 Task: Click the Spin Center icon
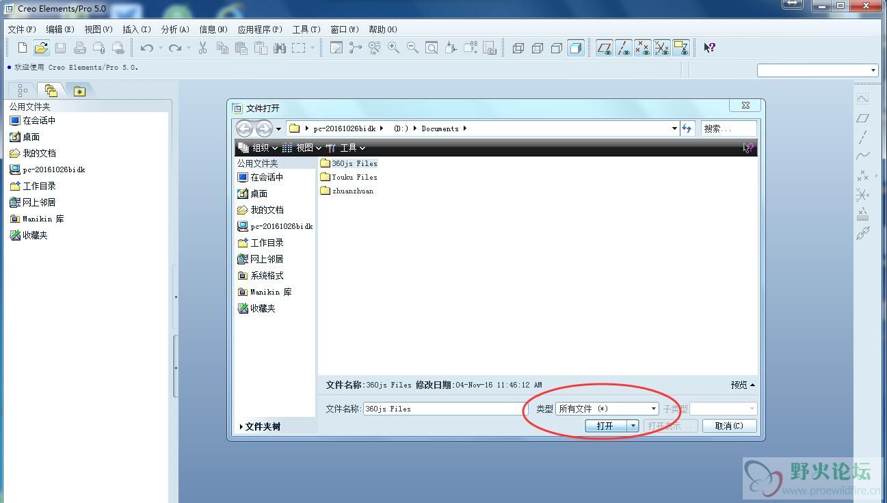coord(355,48)
